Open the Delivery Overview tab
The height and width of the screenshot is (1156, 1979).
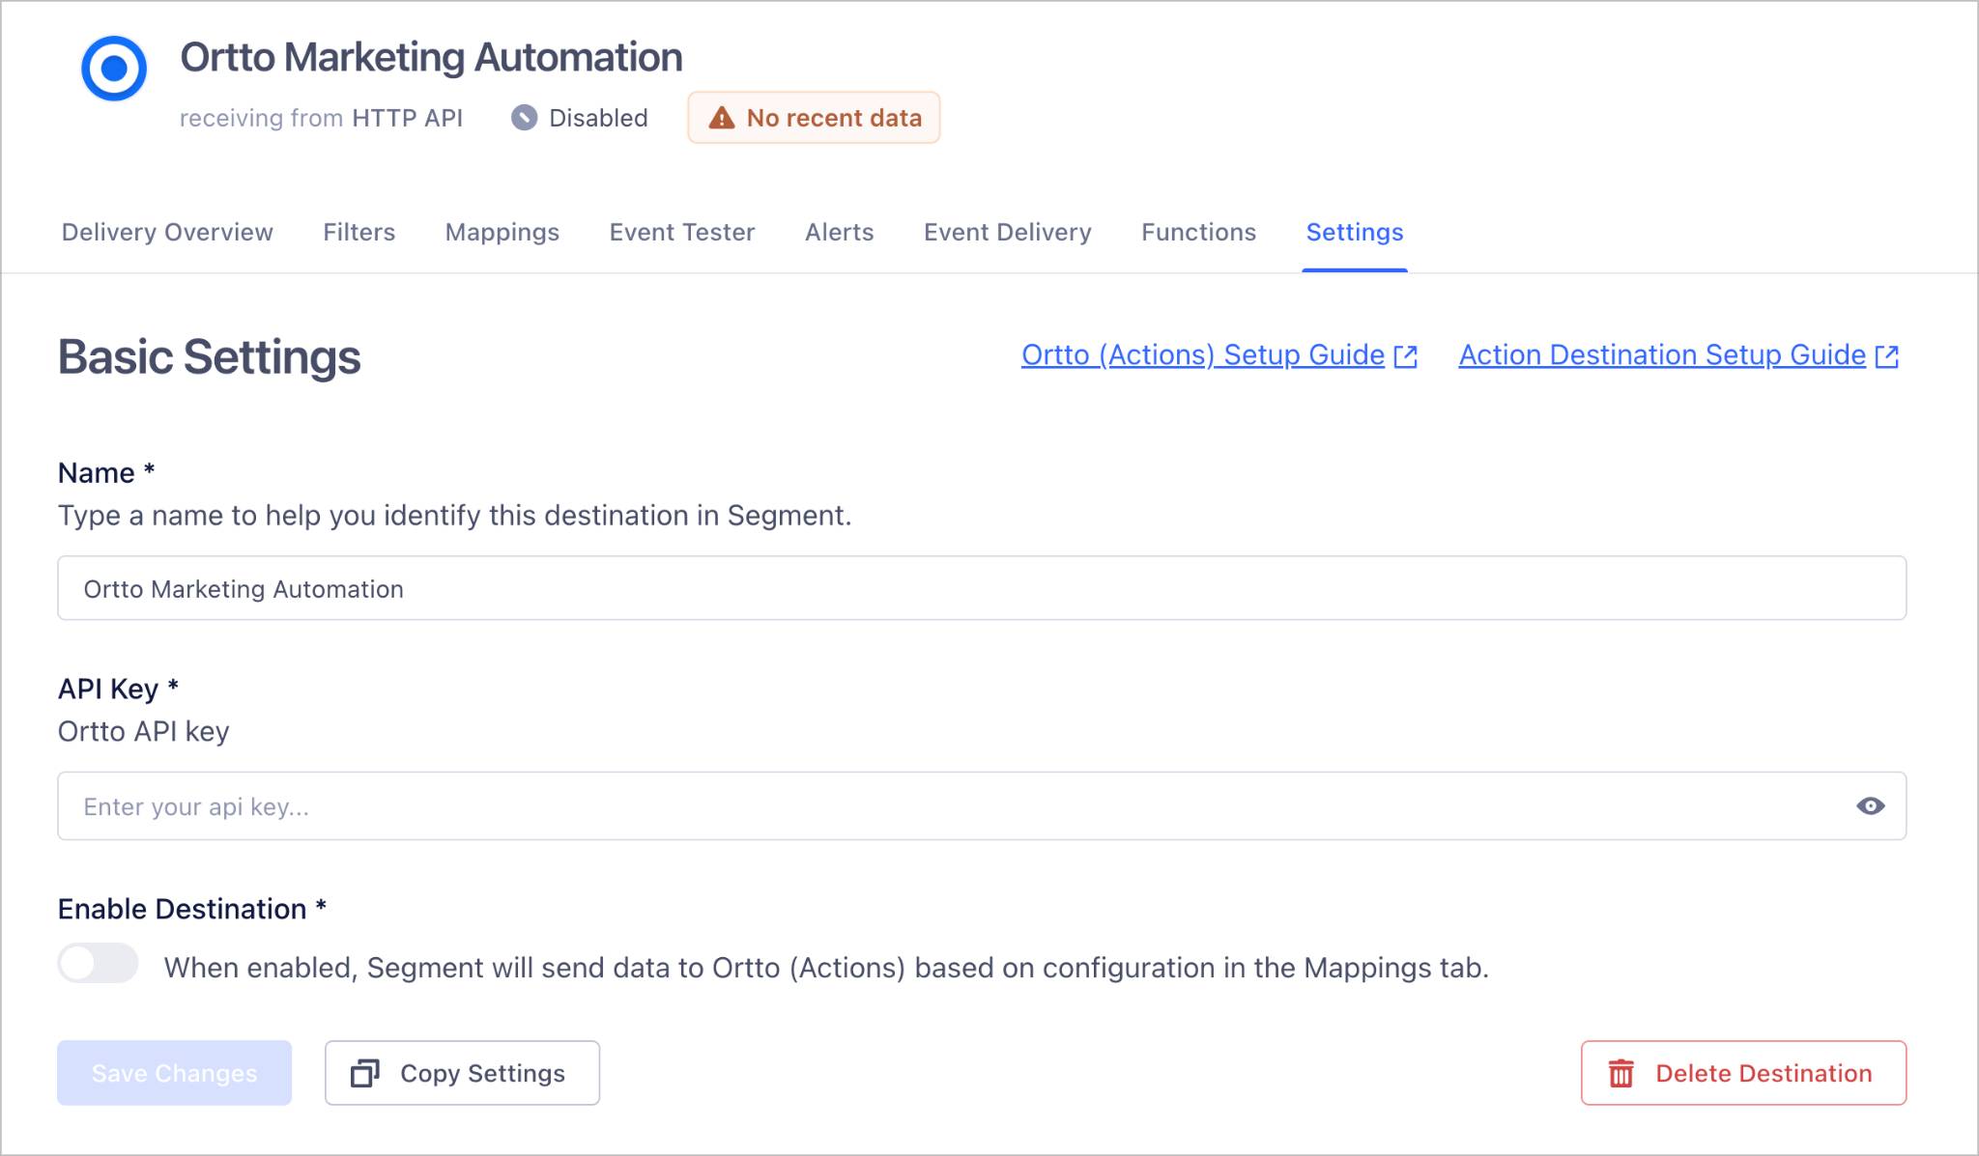coord(167,232)
